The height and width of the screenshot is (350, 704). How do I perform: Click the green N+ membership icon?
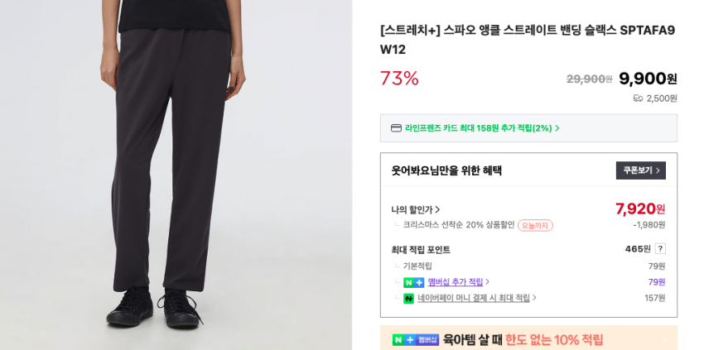413,283
